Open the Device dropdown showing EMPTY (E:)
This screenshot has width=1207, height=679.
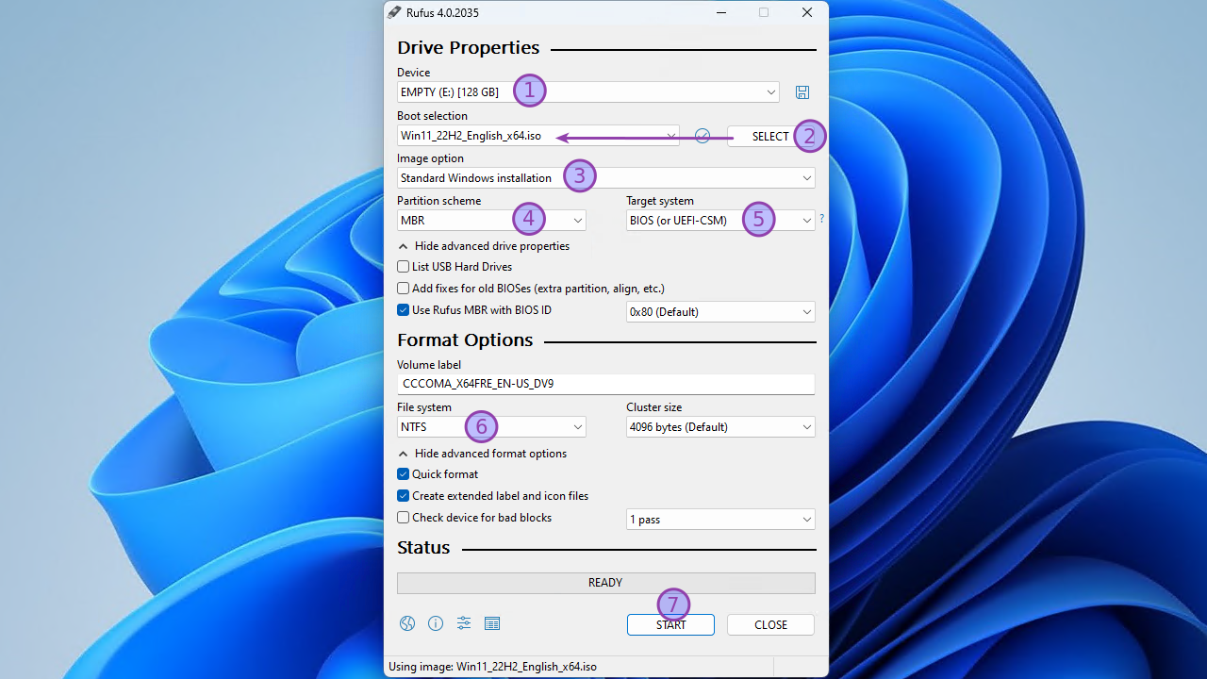click(588, 92)
